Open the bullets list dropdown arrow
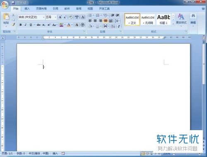207x157 pixels. (x=94, y=15)
